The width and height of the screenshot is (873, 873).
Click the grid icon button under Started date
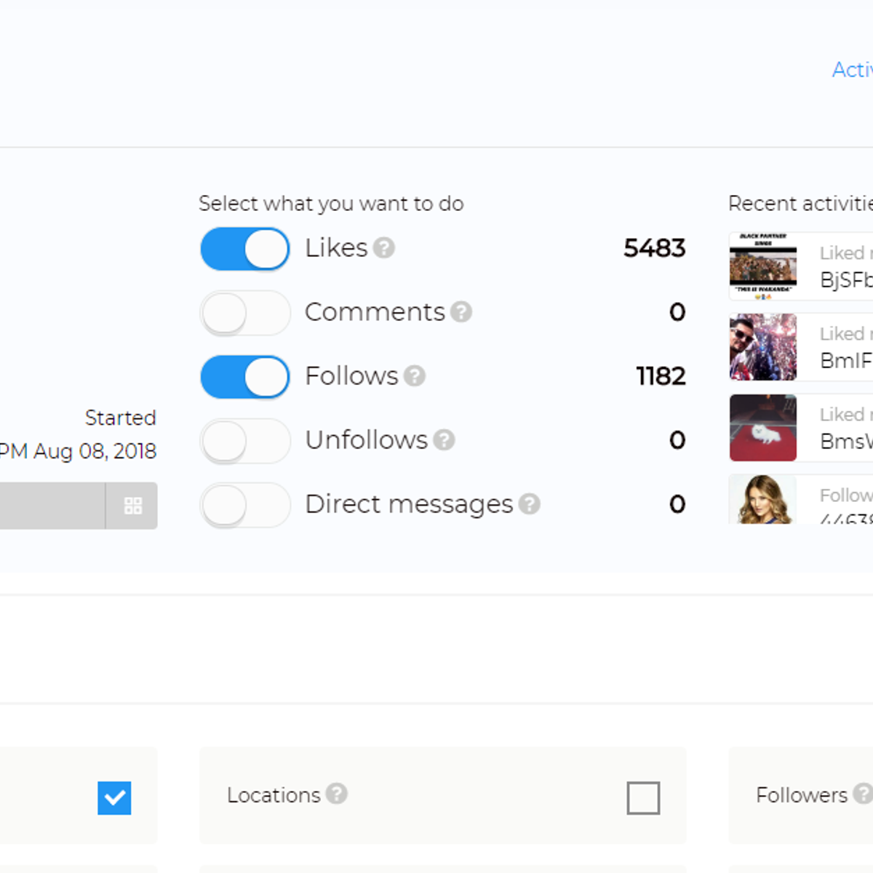click(x=132, y=506)
